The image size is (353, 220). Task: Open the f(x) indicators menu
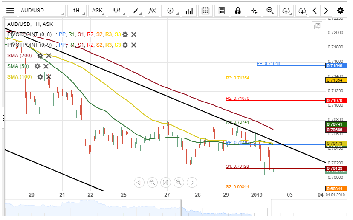click(x=153, y=11)
